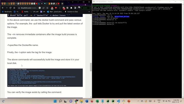Open Excel from the taskbar

point(97,101)
